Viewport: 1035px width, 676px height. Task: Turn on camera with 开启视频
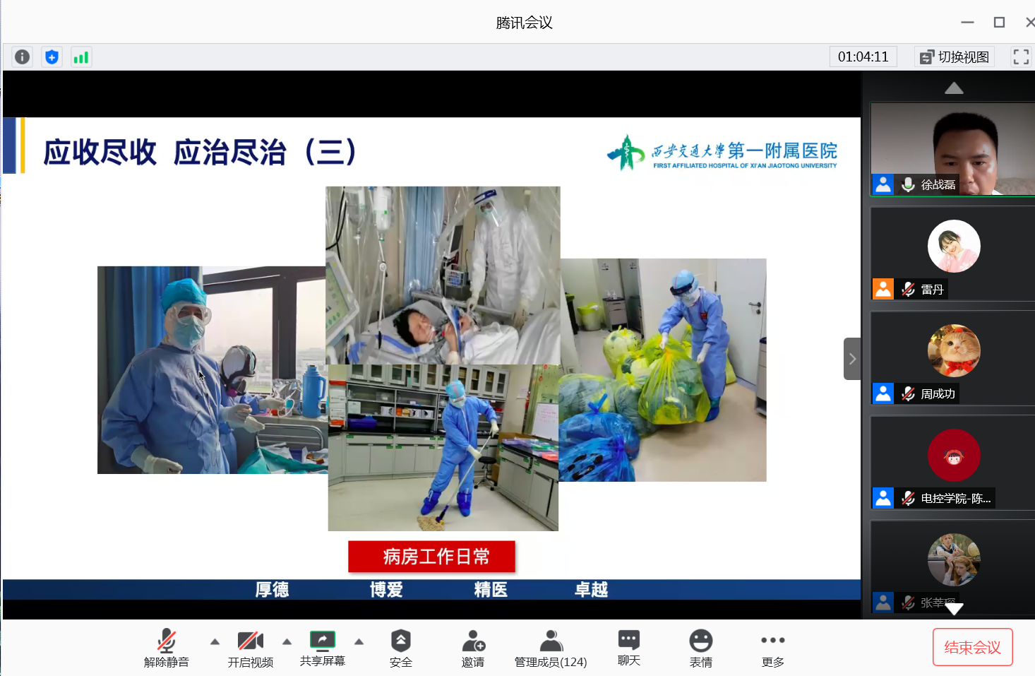point(251,648)
